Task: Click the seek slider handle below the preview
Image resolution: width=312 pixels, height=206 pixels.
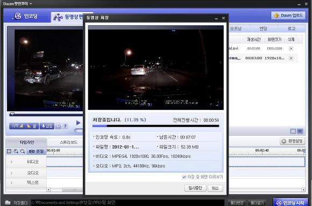Action: pos(12,114)
